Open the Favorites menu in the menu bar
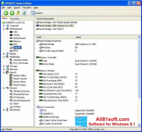 pyautogui.click(x=27, y=8)
